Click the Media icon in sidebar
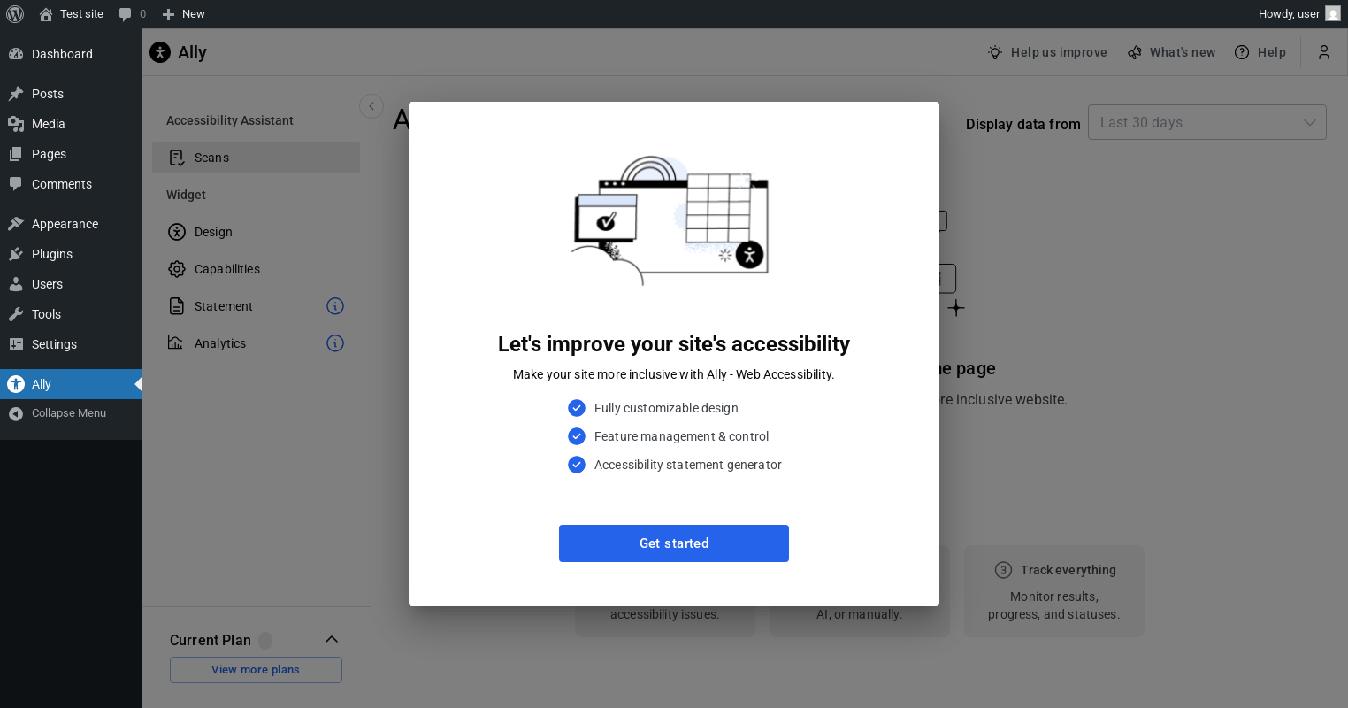1348x708 pixels. click(x=16, y=124)
